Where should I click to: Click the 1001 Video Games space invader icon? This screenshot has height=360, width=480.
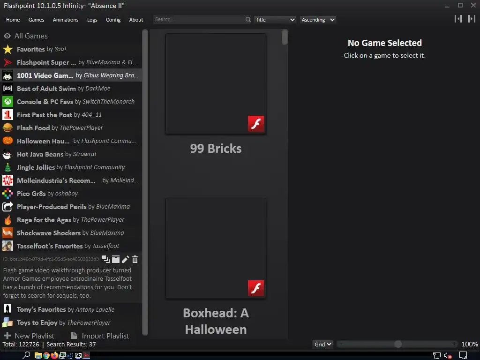point(7,75)
